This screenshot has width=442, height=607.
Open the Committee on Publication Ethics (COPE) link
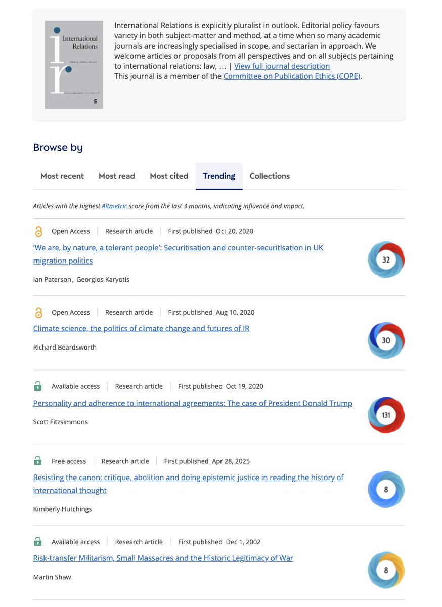coord(292,76)
